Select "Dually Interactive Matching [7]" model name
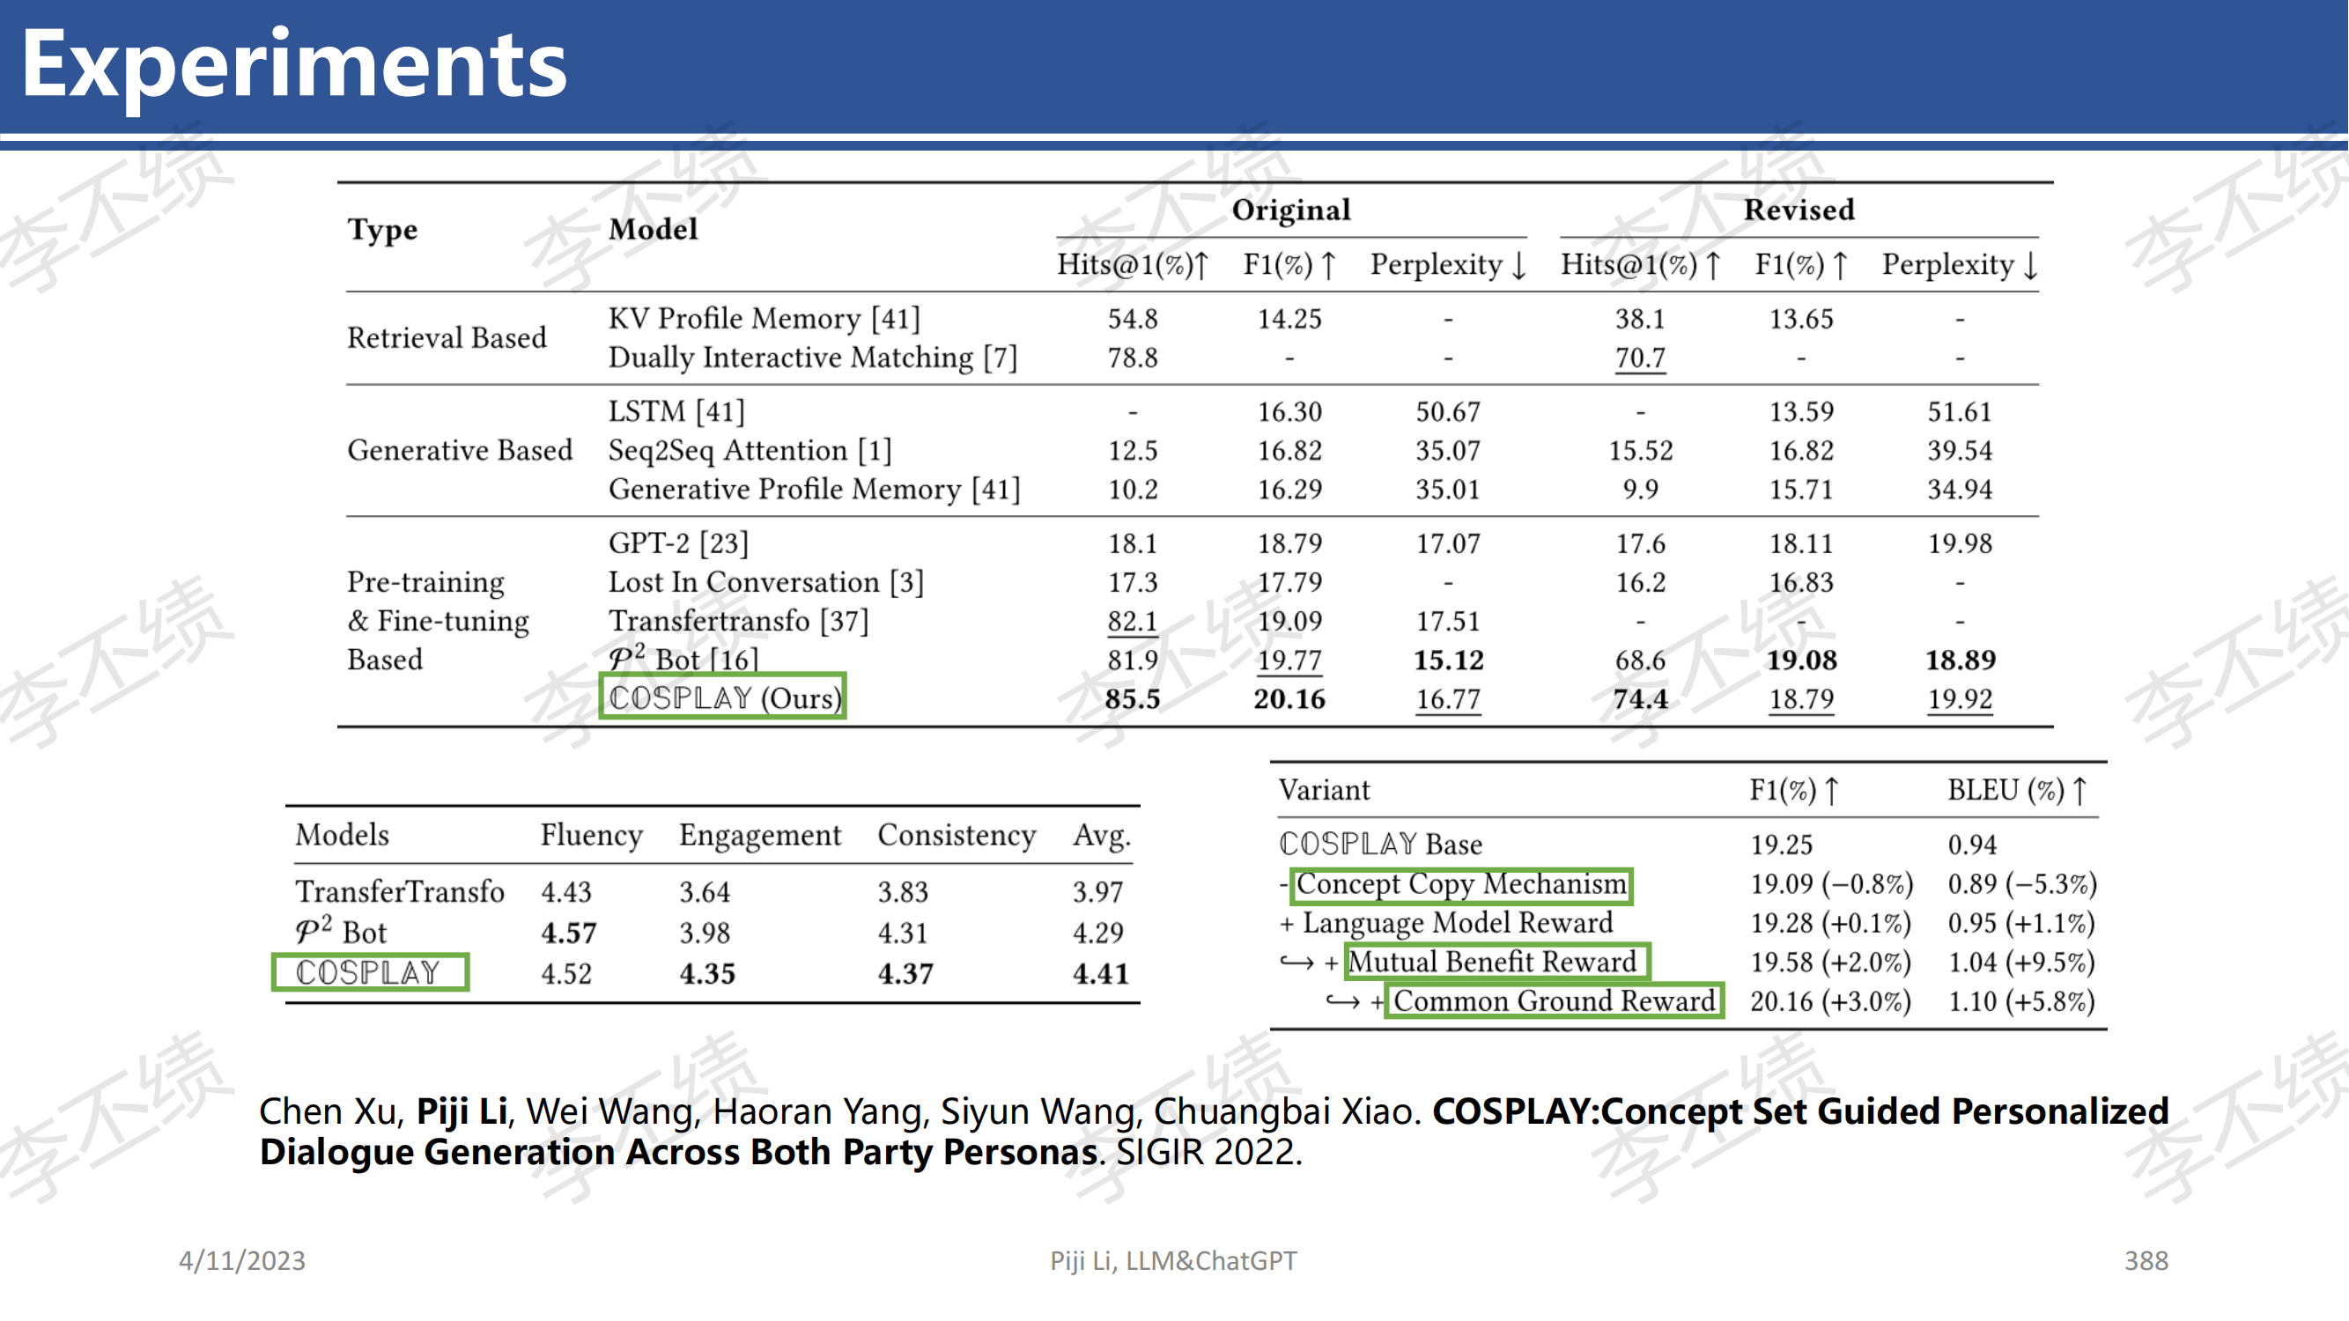Screen dimensions: 2349x1321 pyautogui.click(x=812, y=358)
